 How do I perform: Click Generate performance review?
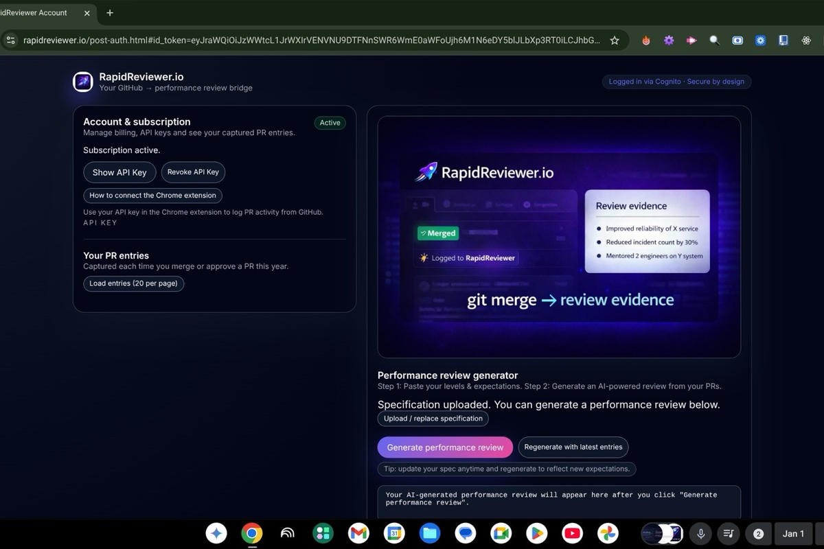pyautogui.click(x=445, y=447)
